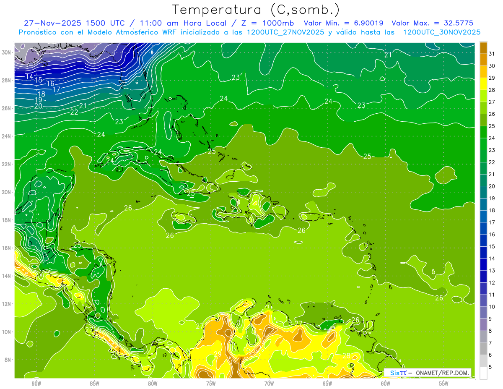Screen dimensions: 503x389
Task: Click the 80W longitude axis label
Action: [153, 384]
